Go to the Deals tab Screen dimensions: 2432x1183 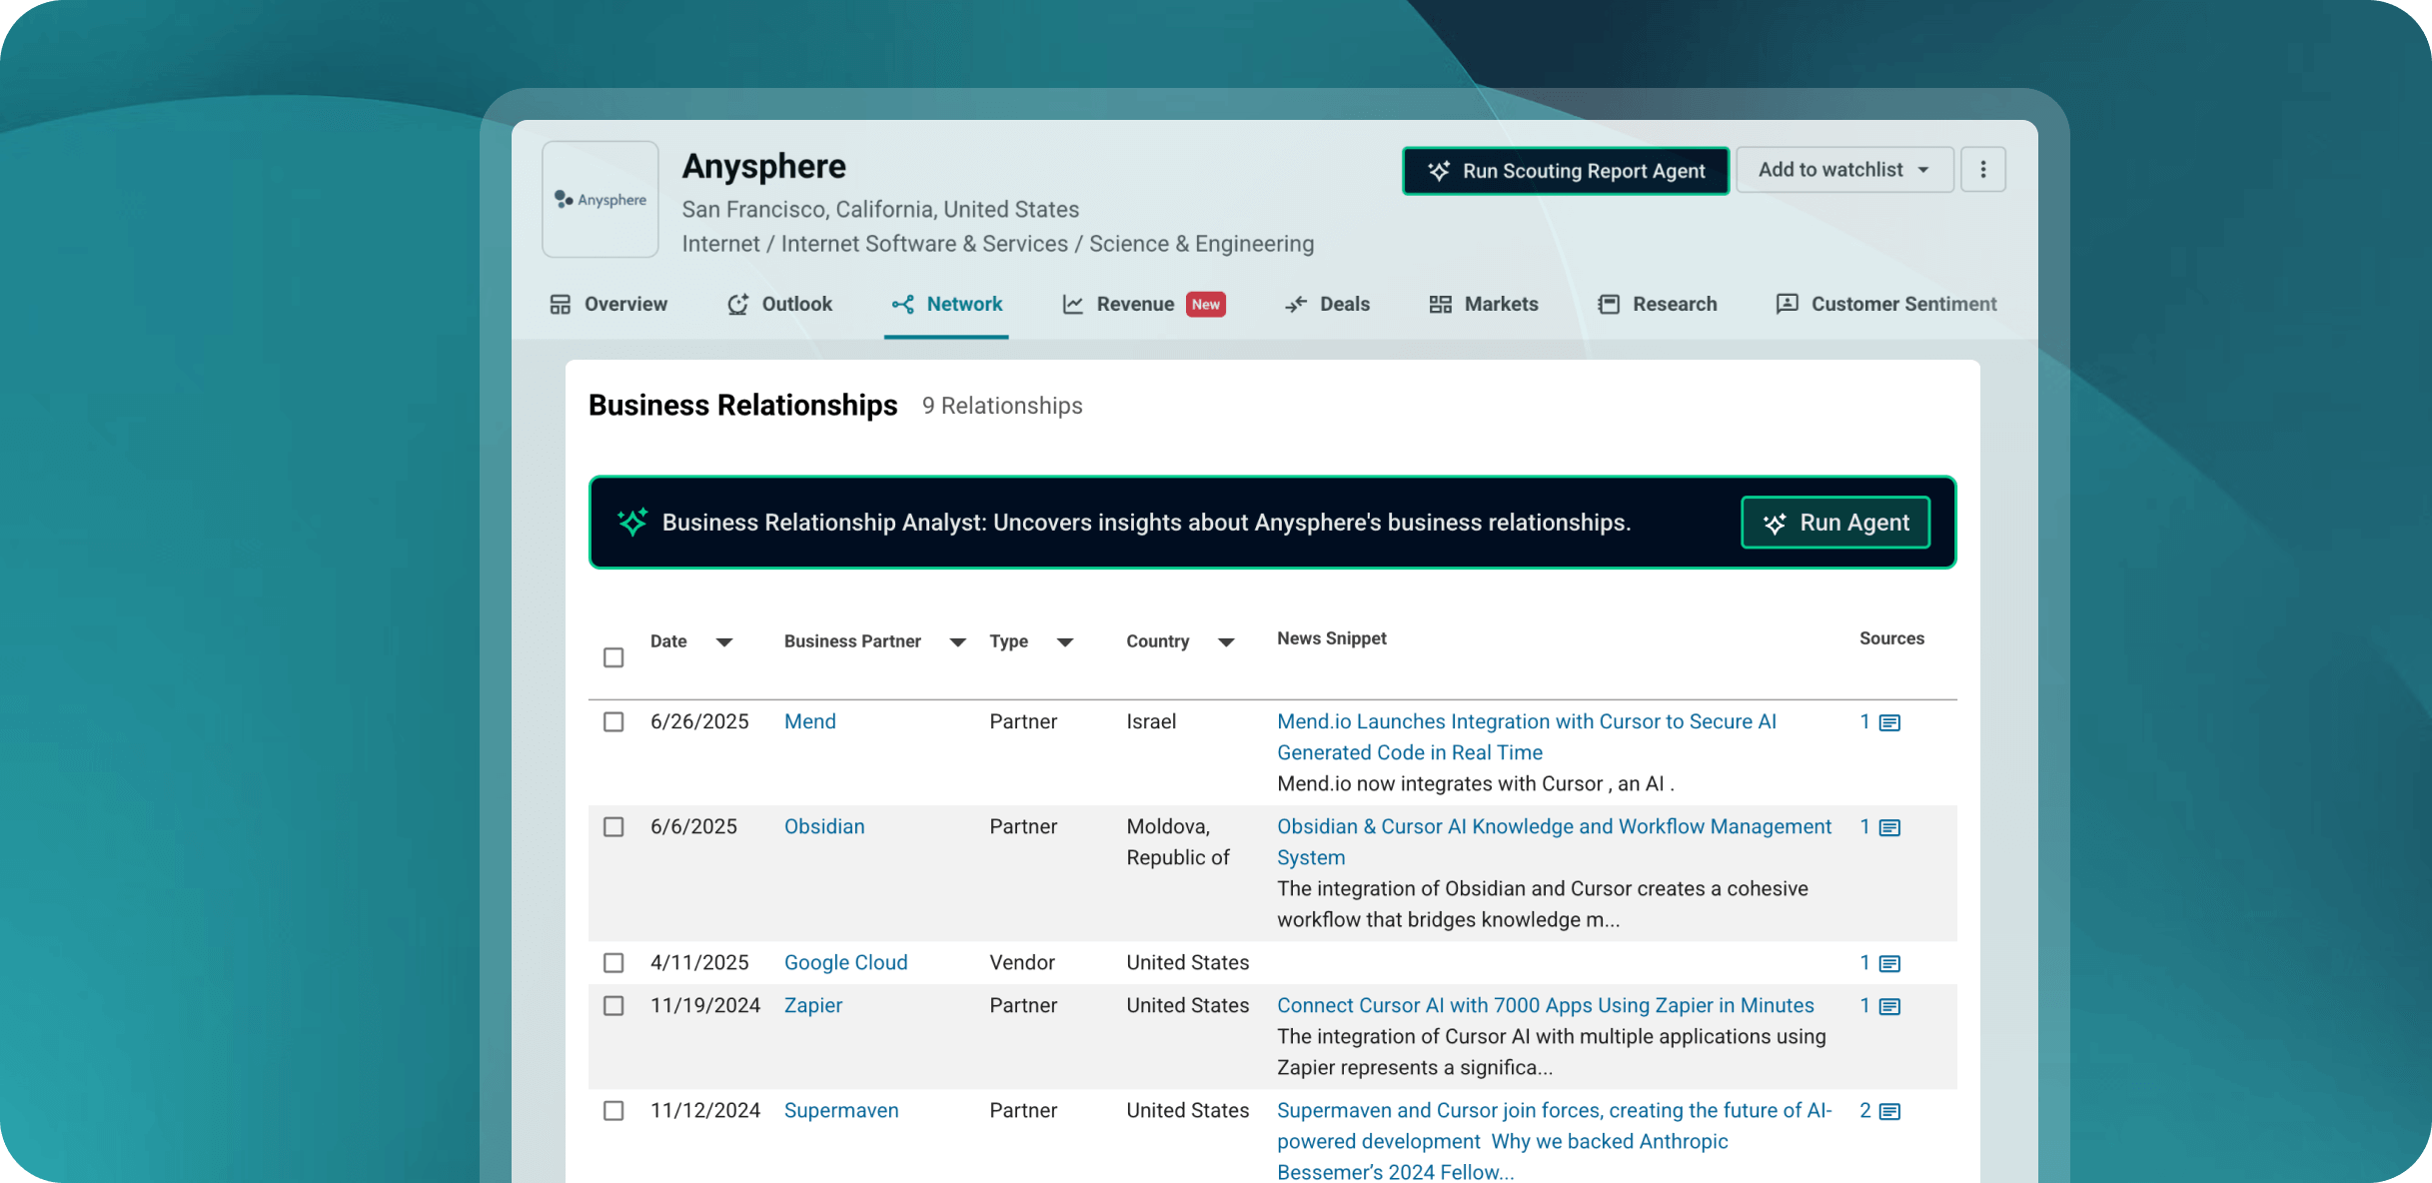1343,304
